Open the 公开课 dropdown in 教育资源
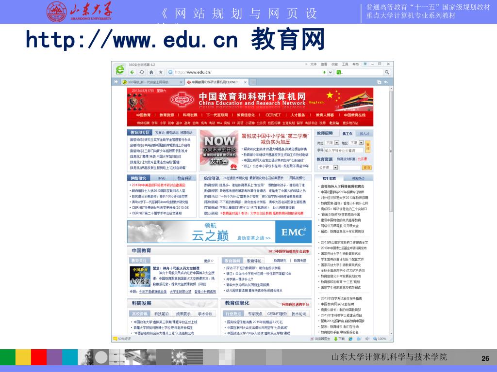Screen dimensions: 497x372 pos(328,167)
